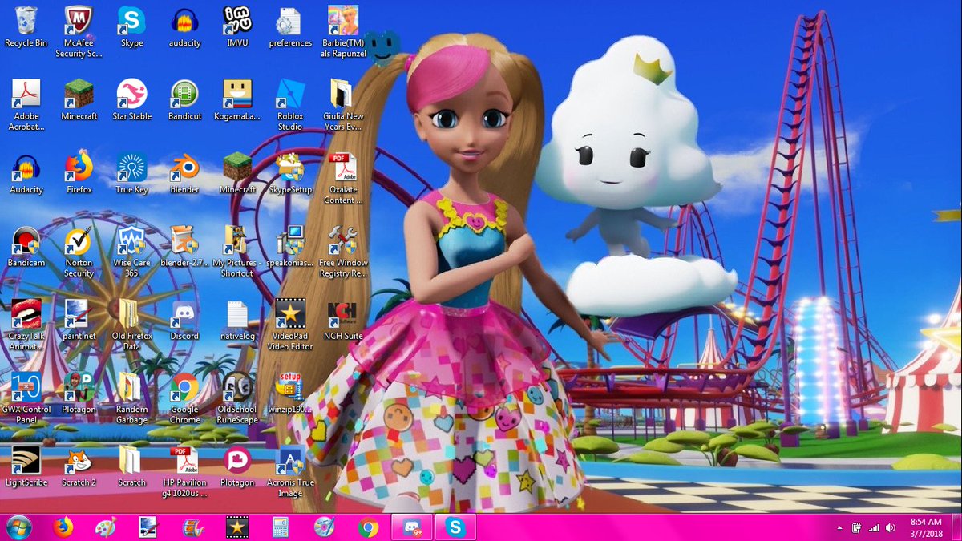Select the blender-2.7 installer icon
Viewport: 962px width, 541px height.
point(184,247)
